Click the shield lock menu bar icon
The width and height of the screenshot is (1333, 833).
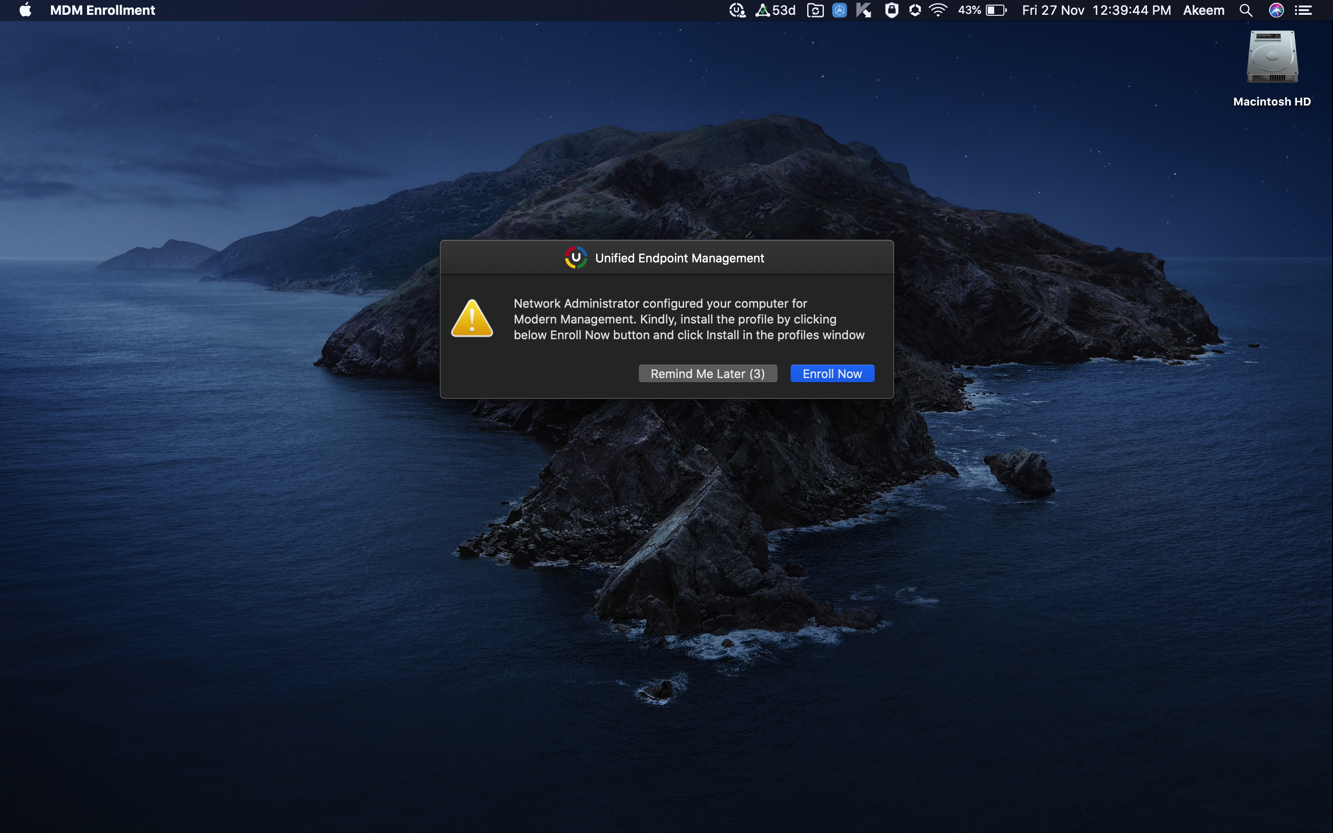click(x=892, y=10)
